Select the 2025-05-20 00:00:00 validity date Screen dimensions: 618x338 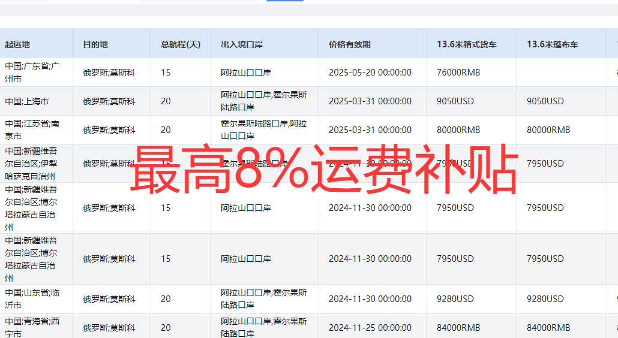(370, 73)
